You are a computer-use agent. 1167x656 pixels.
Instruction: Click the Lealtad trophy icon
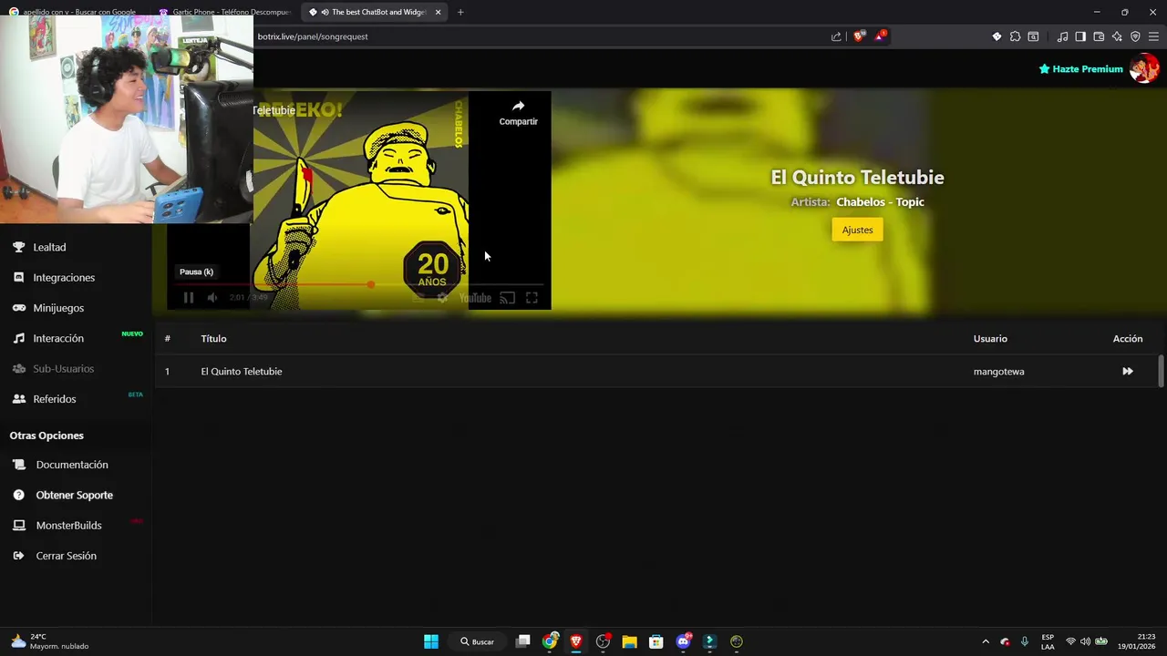coord(18,247)
